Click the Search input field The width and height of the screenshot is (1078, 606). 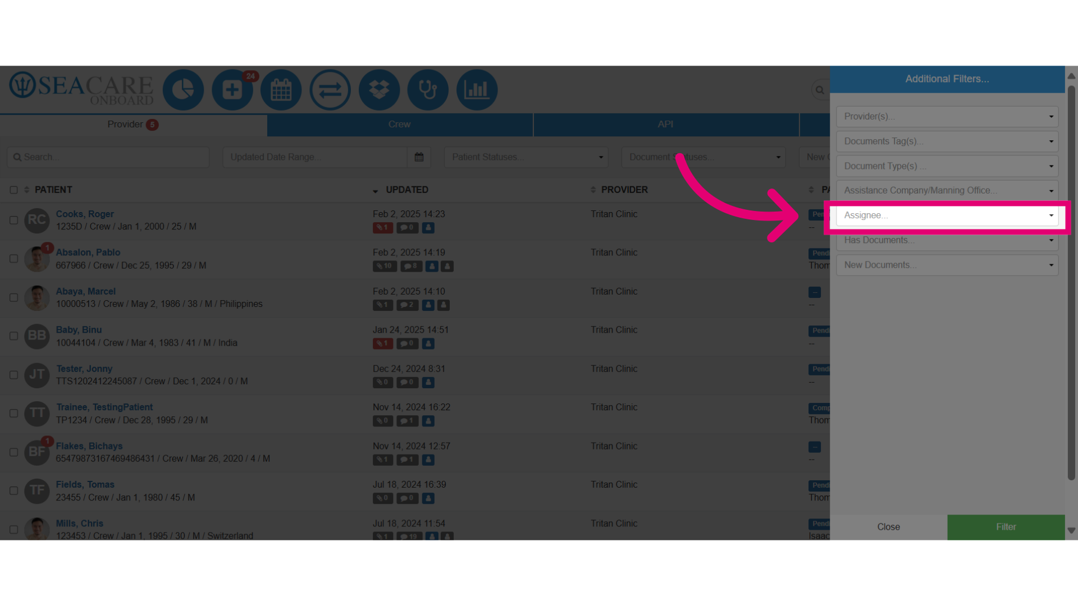(108, 157)
